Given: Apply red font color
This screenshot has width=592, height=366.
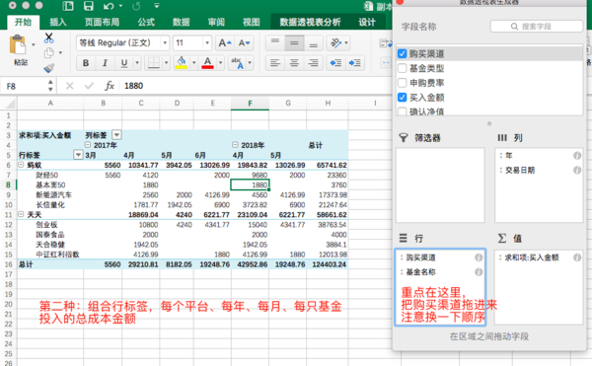Looking at the screenshot, I should pos(207,63).
